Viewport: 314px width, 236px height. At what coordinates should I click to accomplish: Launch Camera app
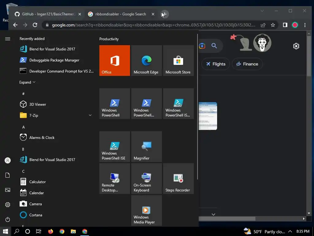tap(56, 204)
